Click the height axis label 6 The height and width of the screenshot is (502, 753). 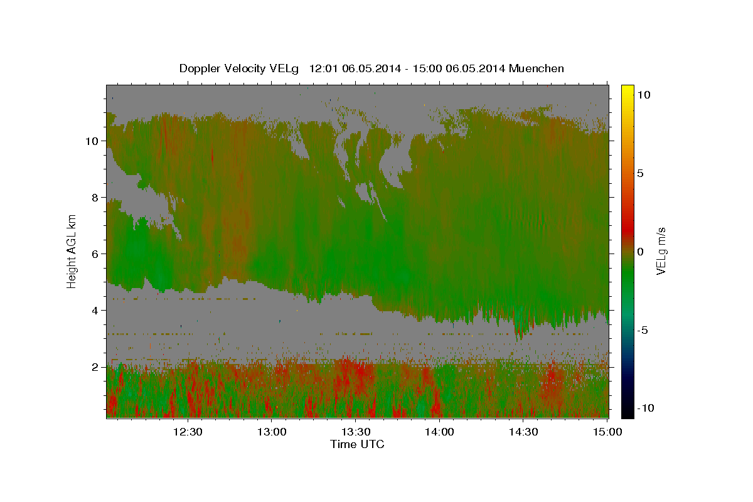pos(95,254)
